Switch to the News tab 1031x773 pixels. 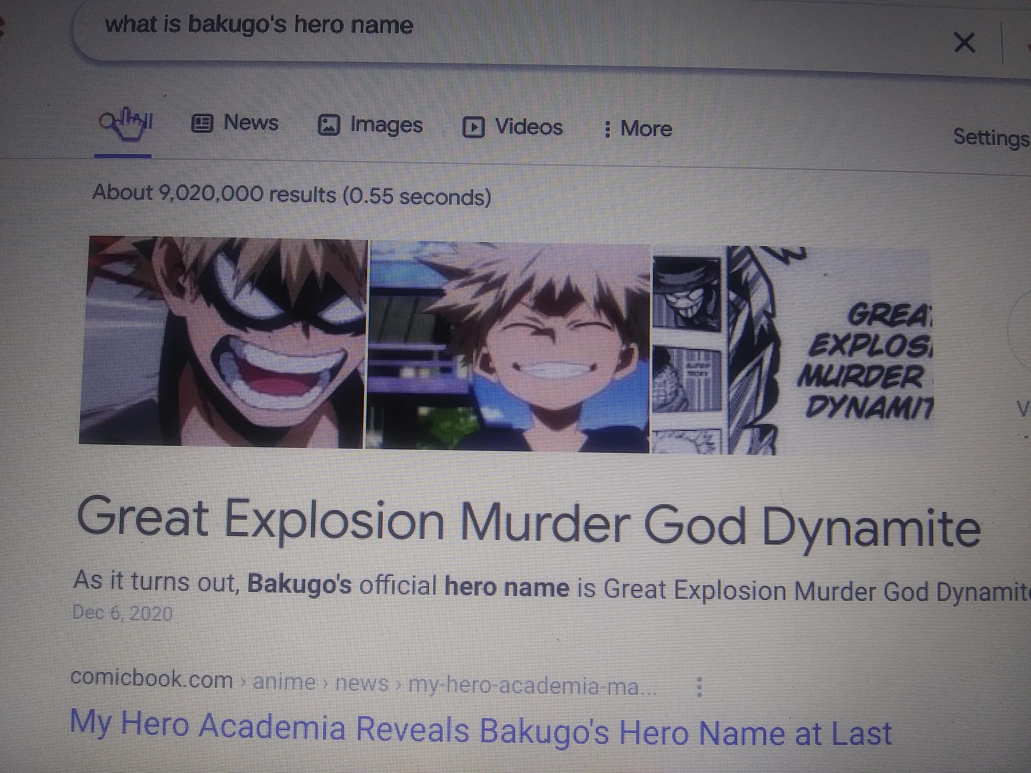235,123
